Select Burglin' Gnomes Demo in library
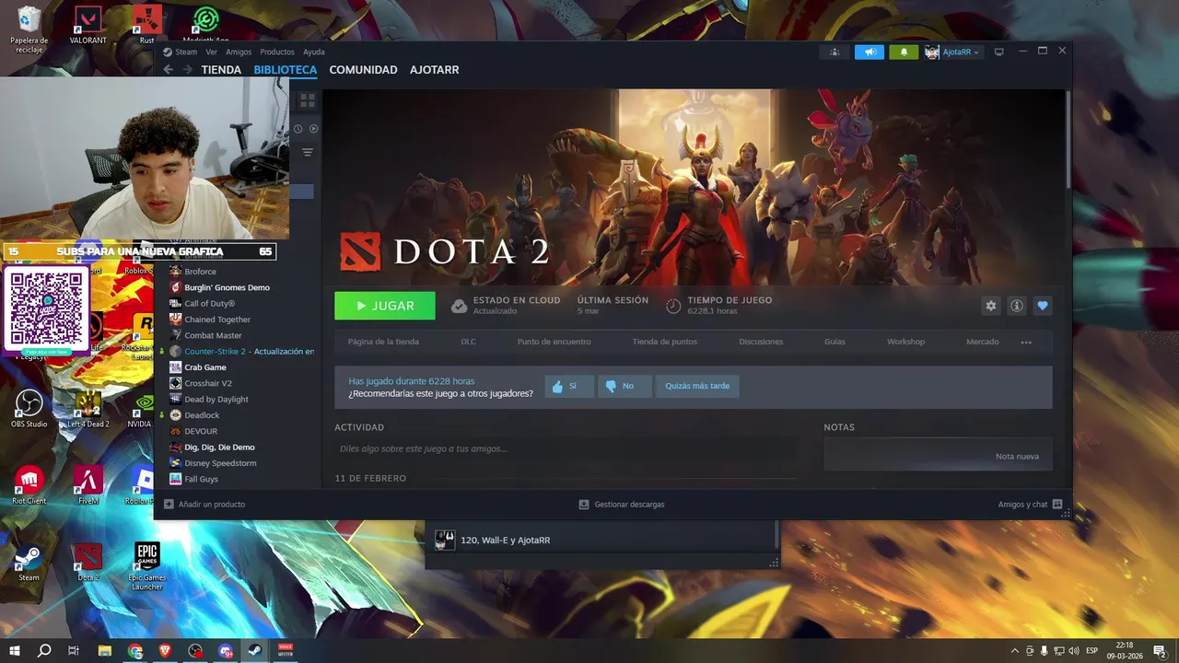 pyautogui.click(x=227, y=287)
